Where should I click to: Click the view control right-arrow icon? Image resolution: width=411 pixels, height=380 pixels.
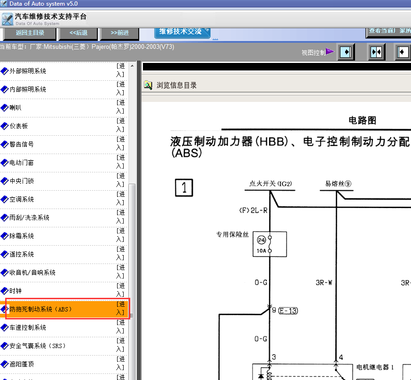pyautogui.click(x=346, y=52)
